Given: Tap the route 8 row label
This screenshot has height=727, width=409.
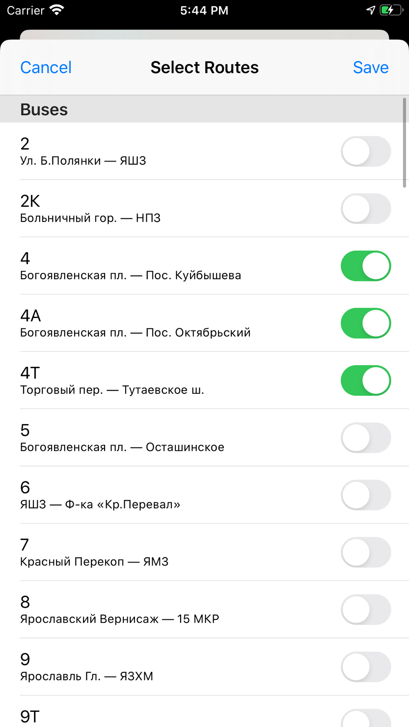Looking at the screenshot, I should (x=119, y=609).
